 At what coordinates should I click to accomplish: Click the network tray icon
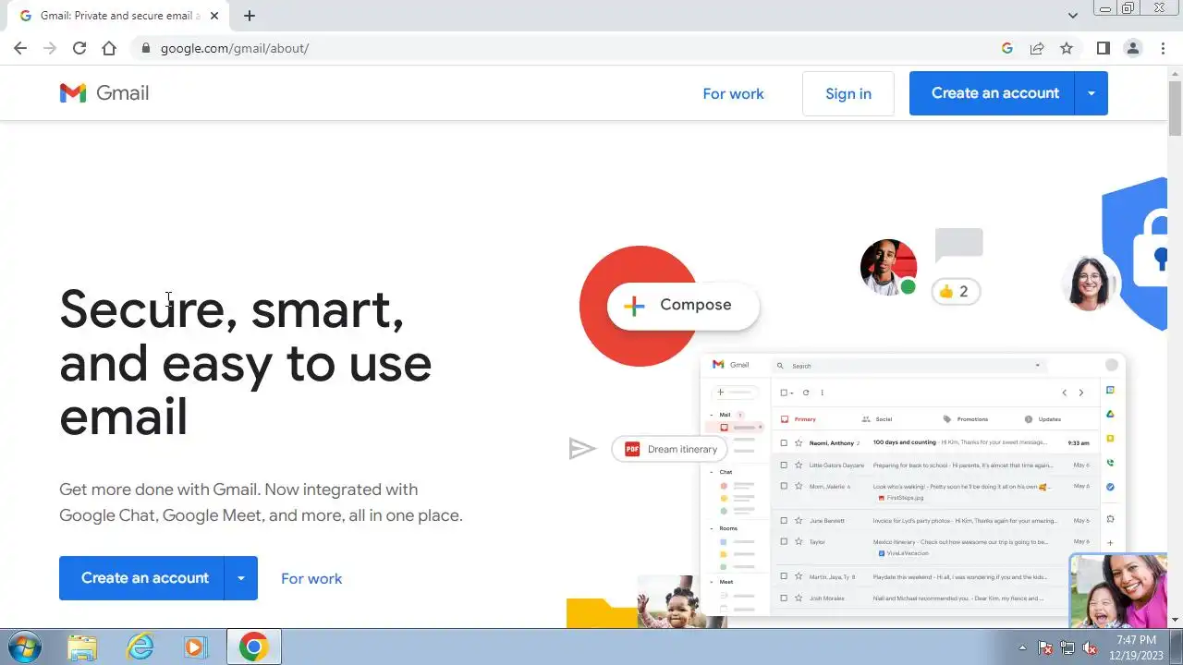[1067, 647]
